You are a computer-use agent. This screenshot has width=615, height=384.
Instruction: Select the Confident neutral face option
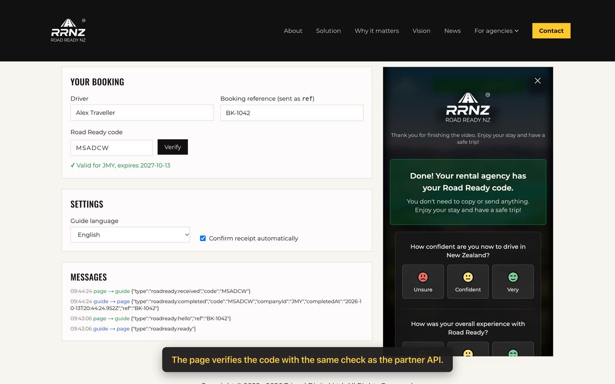coord(468,282)
